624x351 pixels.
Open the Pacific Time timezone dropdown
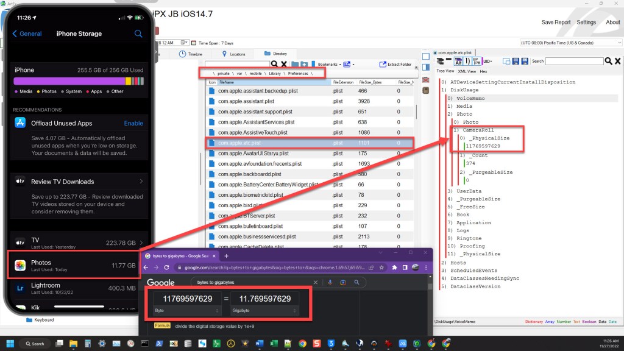point(616,43)
